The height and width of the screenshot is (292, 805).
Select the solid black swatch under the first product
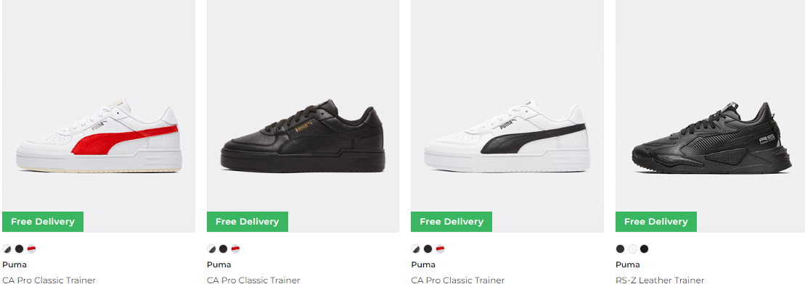pos(19,249)
